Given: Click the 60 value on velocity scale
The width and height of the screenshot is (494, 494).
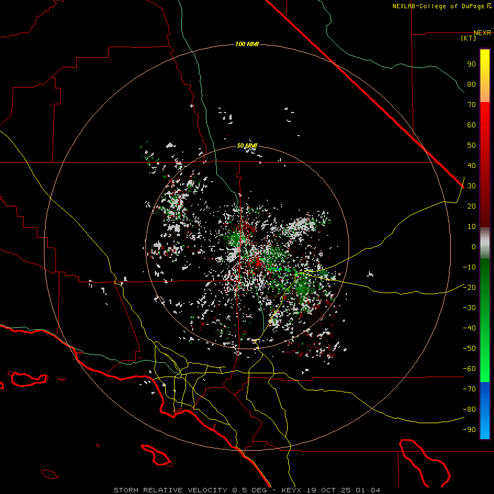Looking at the screenshot, I should pyautogui.click(x=471, y=125).
